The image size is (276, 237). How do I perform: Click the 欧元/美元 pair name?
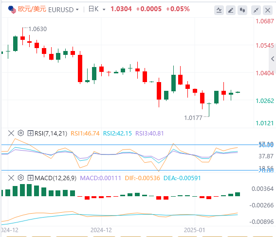click(x=32, y=9)
